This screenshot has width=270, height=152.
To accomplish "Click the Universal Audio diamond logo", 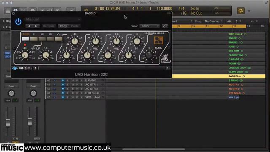I will pyautogui.click(x=15, y=68).
